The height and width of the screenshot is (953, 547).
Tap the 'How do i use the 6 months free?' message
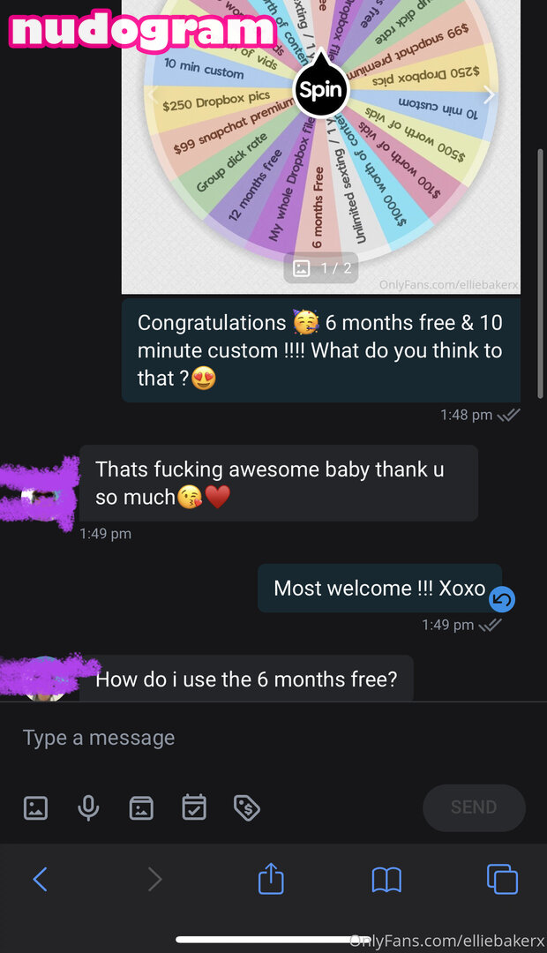point(246,679)
